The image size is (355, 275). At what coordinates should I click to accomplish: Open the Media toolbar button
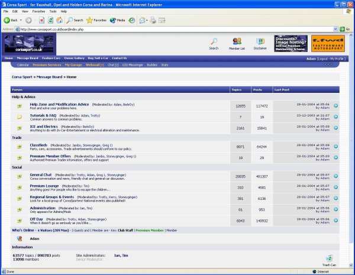click(117, 20)
